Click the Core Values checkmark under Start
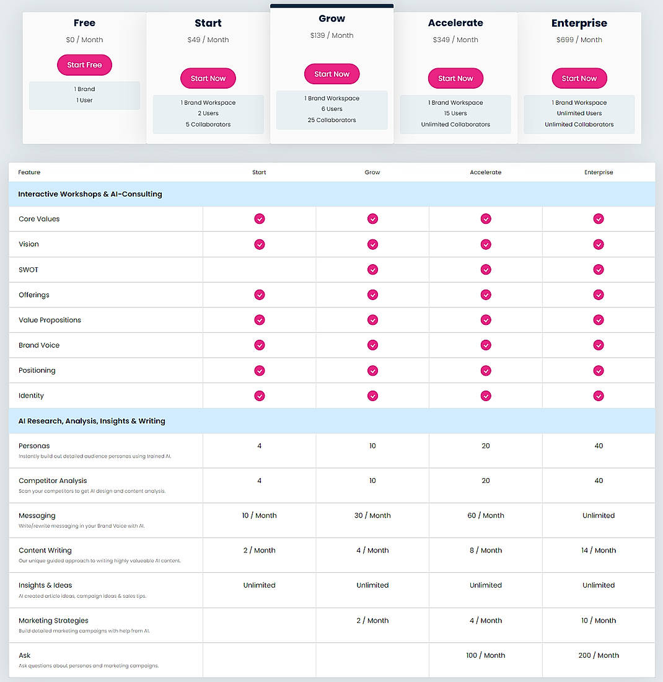This screenshot has width=663, height=682. [259, 219]
